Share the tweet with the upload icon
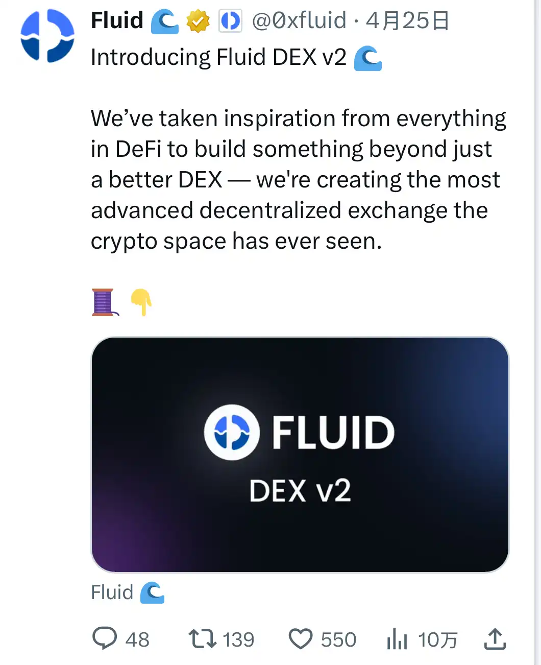The width and height of the screenshot is (541, 665). [x=495, y=638]
